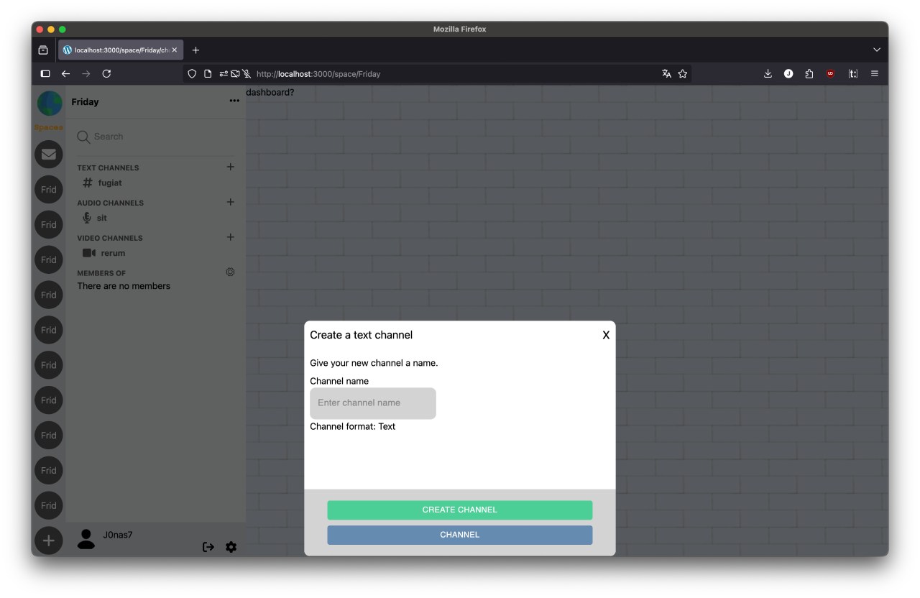Open the fugiat text channel

[109, 183]
